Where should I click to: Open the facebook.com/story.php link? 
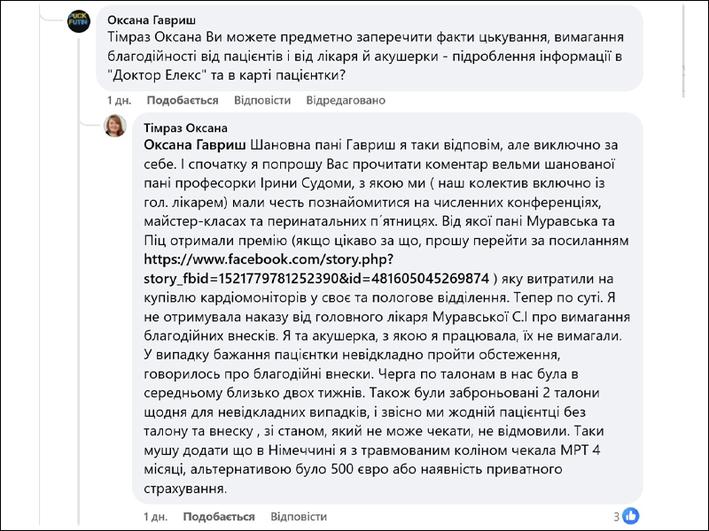click(x=316, y=269)
